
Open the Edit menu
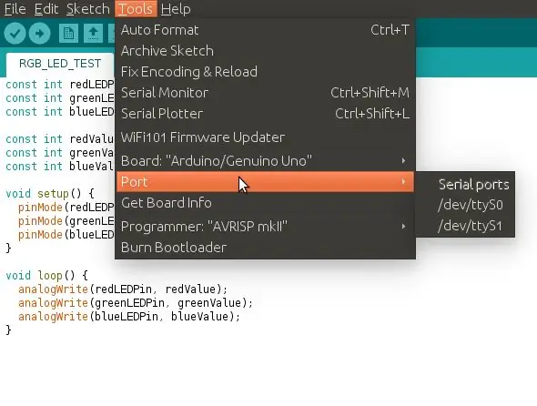(46, 9)
